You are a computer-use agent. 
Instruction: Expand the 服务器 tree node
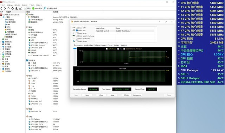tap(1, 44)
